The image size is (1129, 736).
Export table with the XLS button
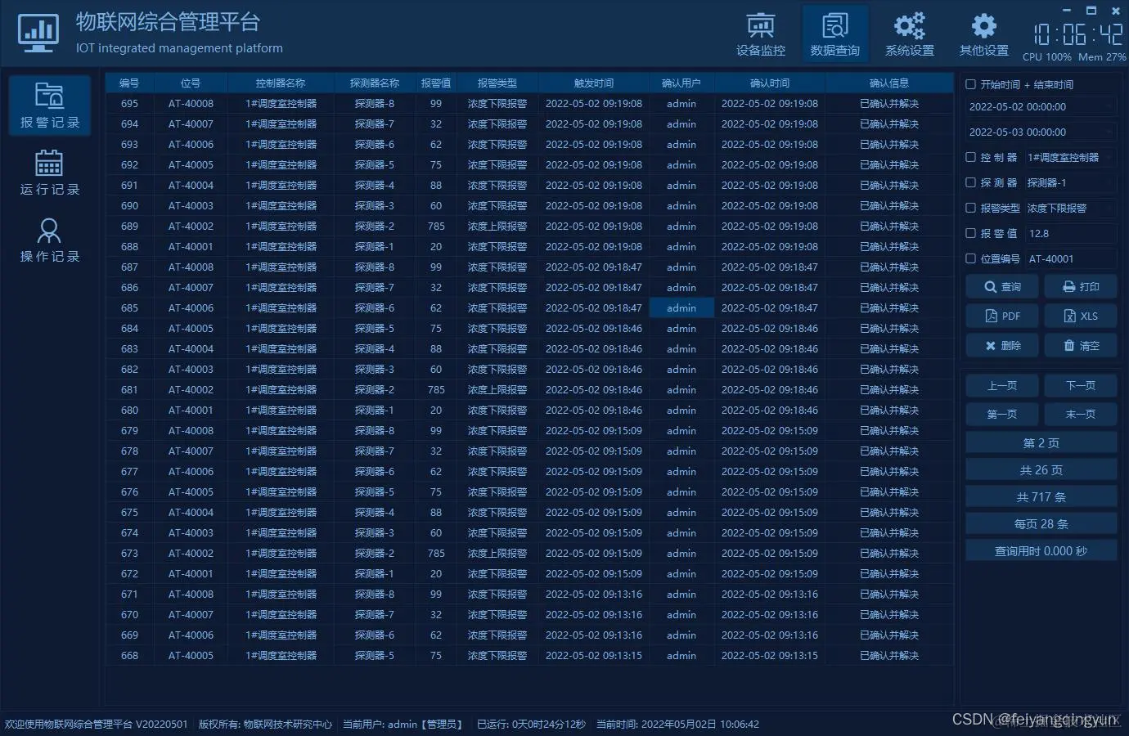pos(1080,316)
